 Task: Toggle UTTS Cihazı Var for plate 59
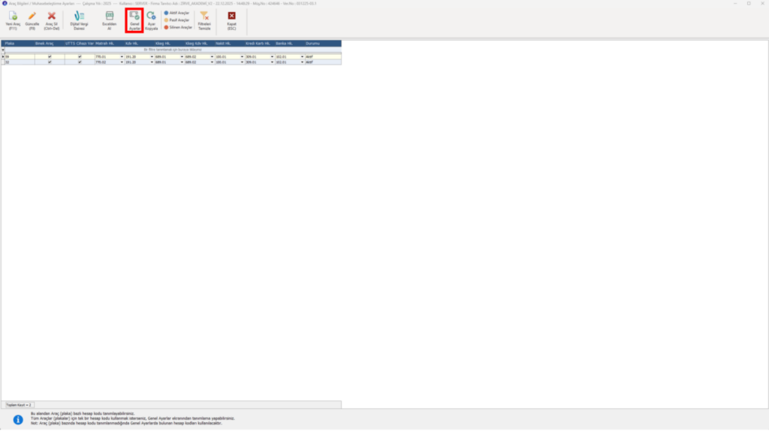[80, 57]
